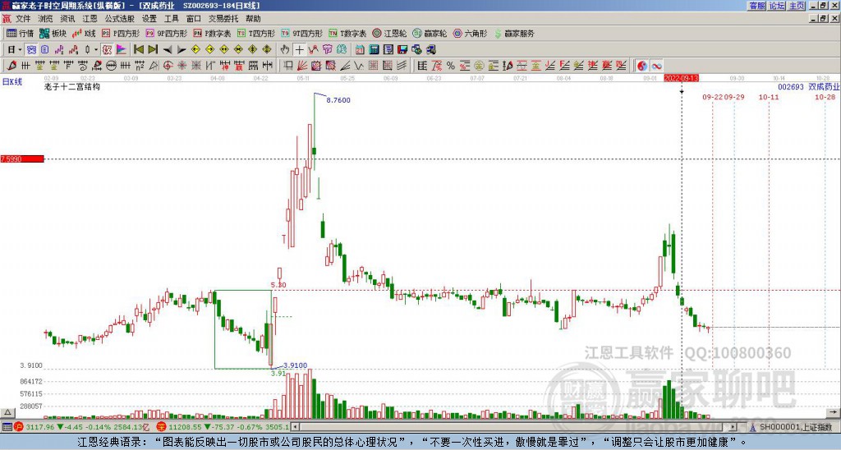Open the calculator icon
Image resolution: width=841 pixels, height=450 pixels.
tap(374, 50)
